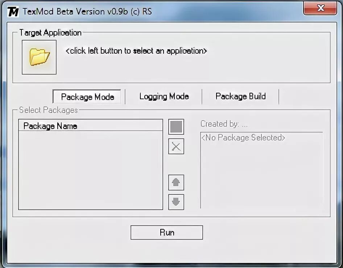The image size is (343, 268).
Task: Click the TexMod TM title bar icon
Action: coord(13,12)
